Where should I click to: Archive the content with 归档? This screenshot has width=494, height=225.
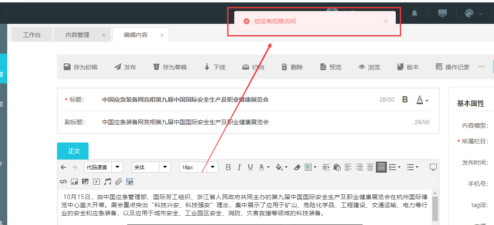[x=253, y=67]
